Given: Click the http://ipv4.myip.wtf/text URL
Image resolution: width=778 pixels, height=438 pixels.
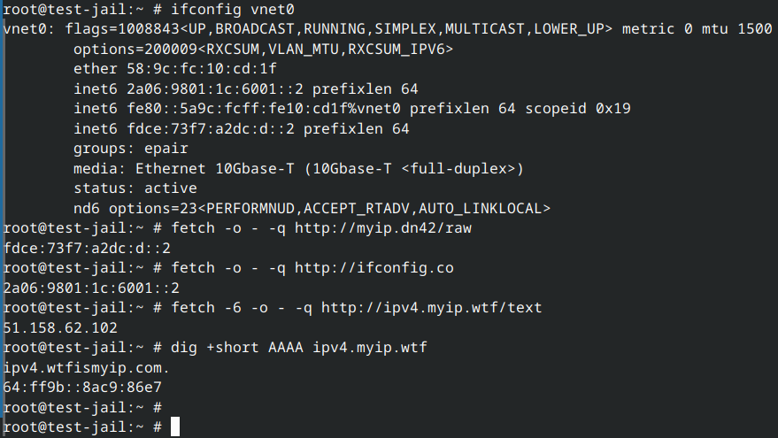Looking at the screenshot, I should [x=431, y=307].
